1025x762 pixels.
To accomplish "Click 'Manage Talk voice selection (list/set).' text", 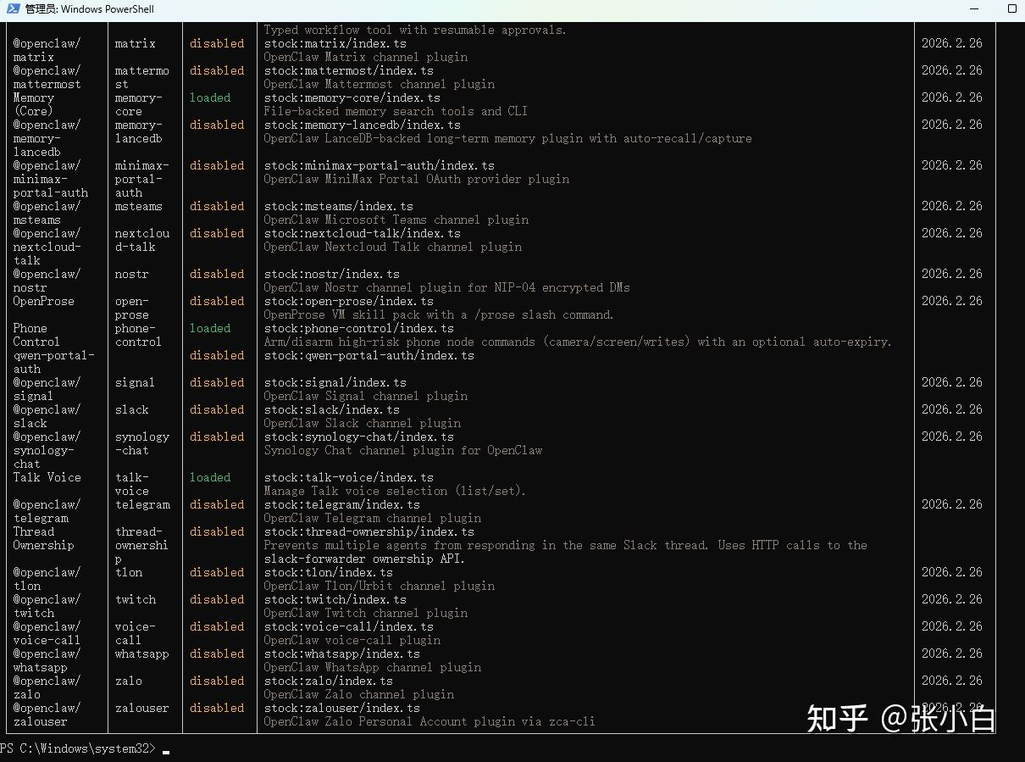I will tap(396, 491).
